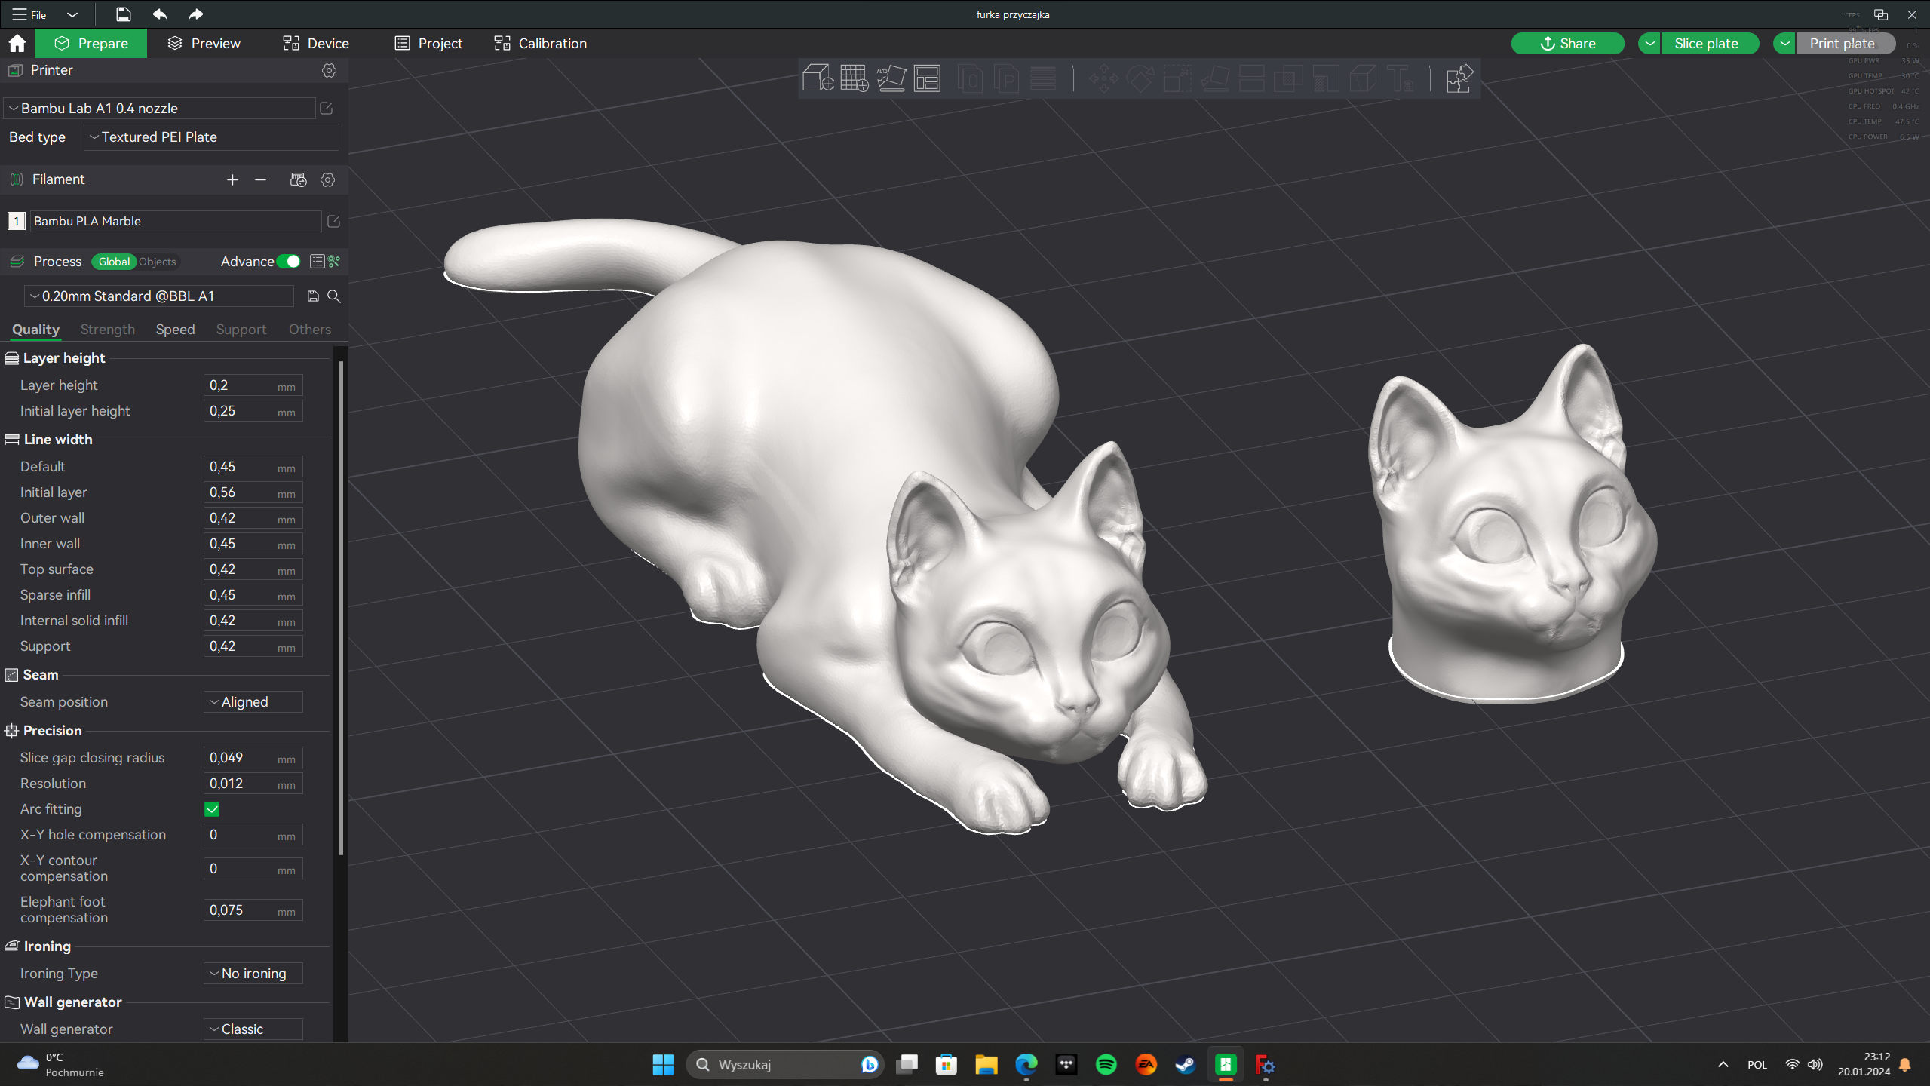Uncheck the Arc fitting checkbox
1930x1086 pixels.
[x=212, y=809]
